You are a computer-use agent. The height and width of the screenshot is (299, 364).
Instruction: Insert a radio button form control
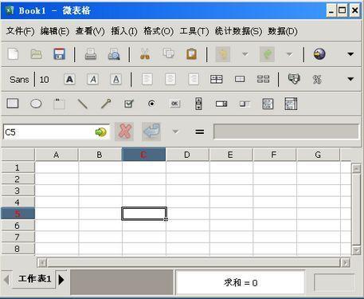click(151, 104)
